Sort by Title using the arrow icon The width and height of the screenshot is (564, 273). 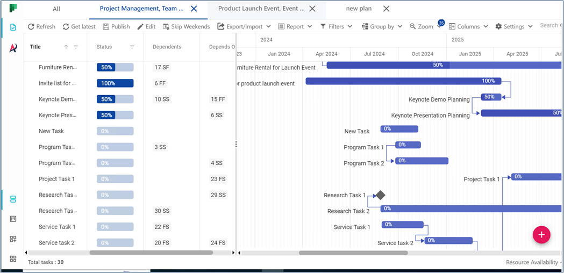coord(66,47)
